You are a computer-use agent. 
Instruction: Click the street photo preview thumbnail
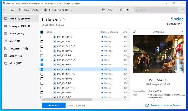tap(158, 54)
